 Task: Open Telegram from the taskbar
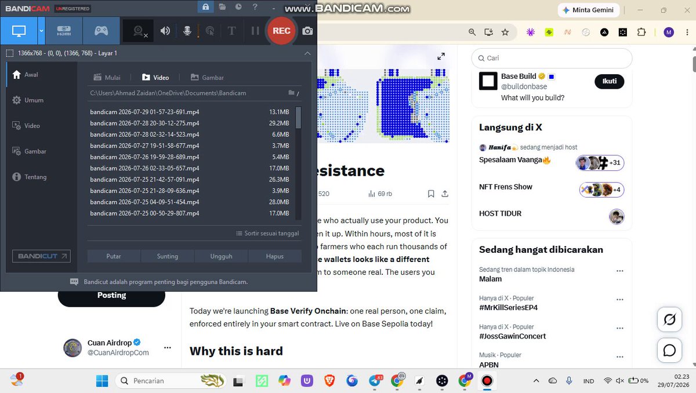(375, 381)
